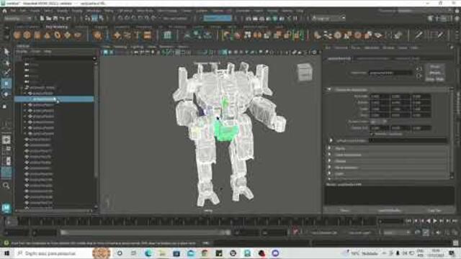Expand the Node Behavior section
The height and width of the screenshot is (259, 461).
(330, 168)
